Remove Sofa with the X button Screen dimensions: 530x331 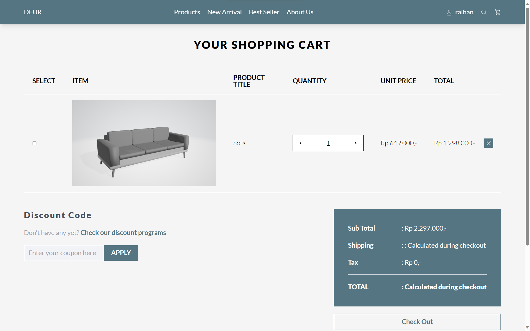point(488,143)
